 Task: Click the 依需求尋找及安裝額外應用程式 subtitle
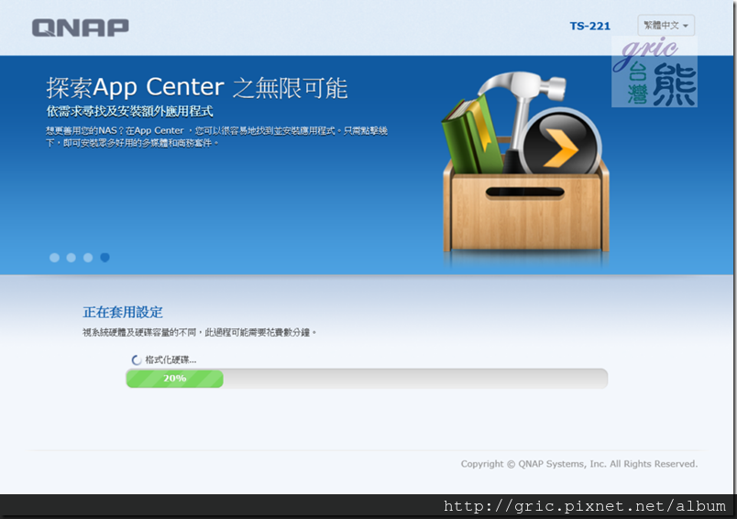click(130, 112)
